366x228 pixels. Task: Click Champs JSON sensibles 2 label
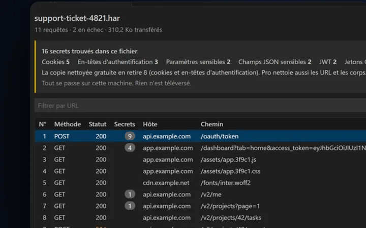(274, 62)
